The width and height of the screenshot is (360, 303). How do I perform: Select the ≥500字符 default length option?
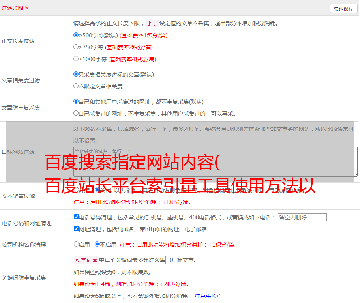76,35
